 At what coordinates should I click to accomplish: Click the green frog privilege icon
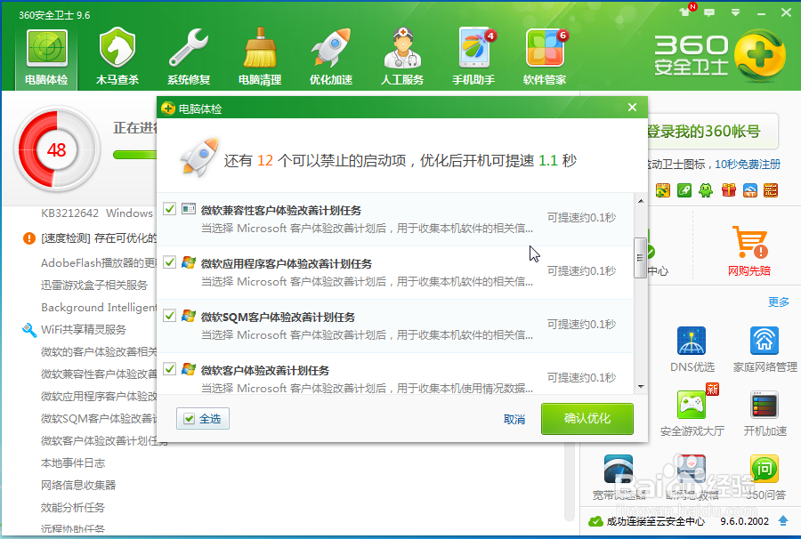click(706, 190)
